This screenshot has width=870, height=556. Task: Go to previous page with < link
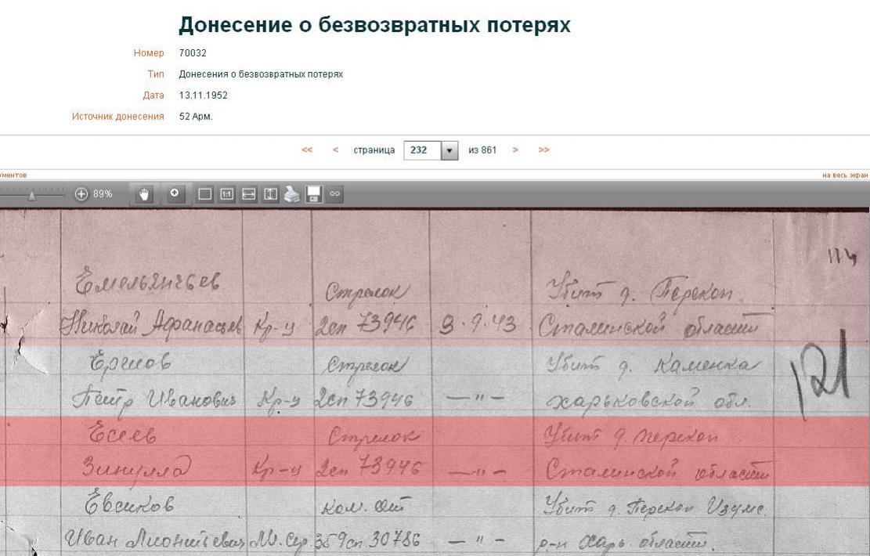coord(335,150)
